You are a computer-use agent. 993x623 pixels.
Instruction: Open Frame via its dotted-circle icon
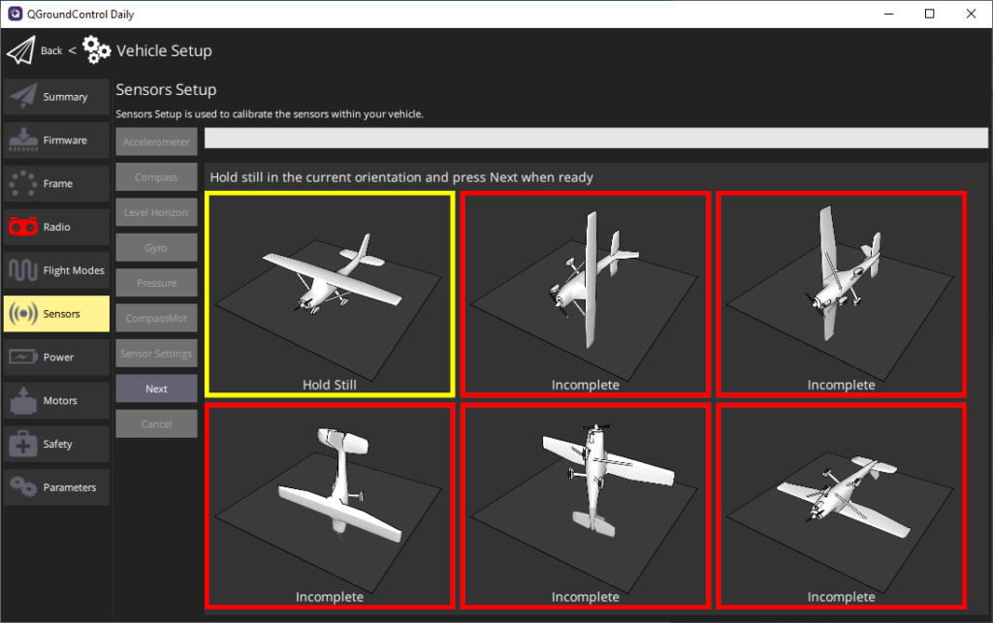coord(23,183)
